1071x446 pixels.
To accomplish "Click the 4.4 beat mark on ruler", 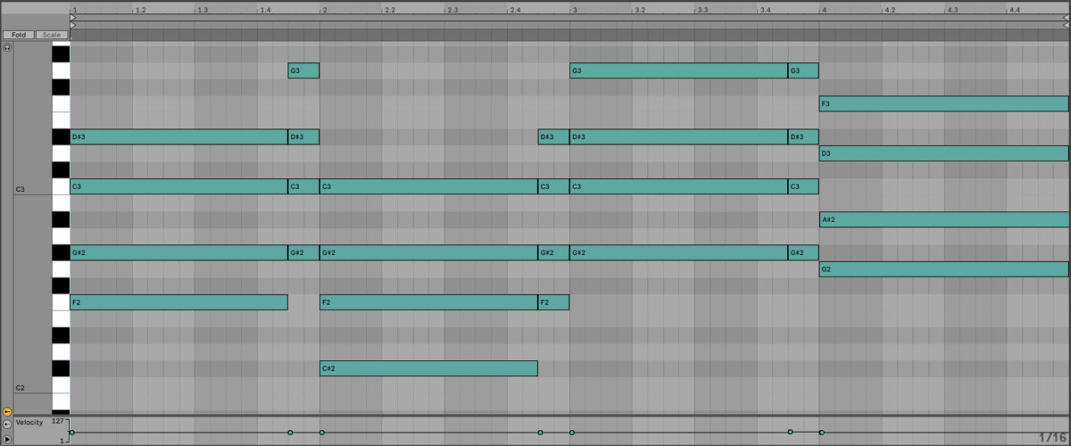I will tap(1015, 9).
